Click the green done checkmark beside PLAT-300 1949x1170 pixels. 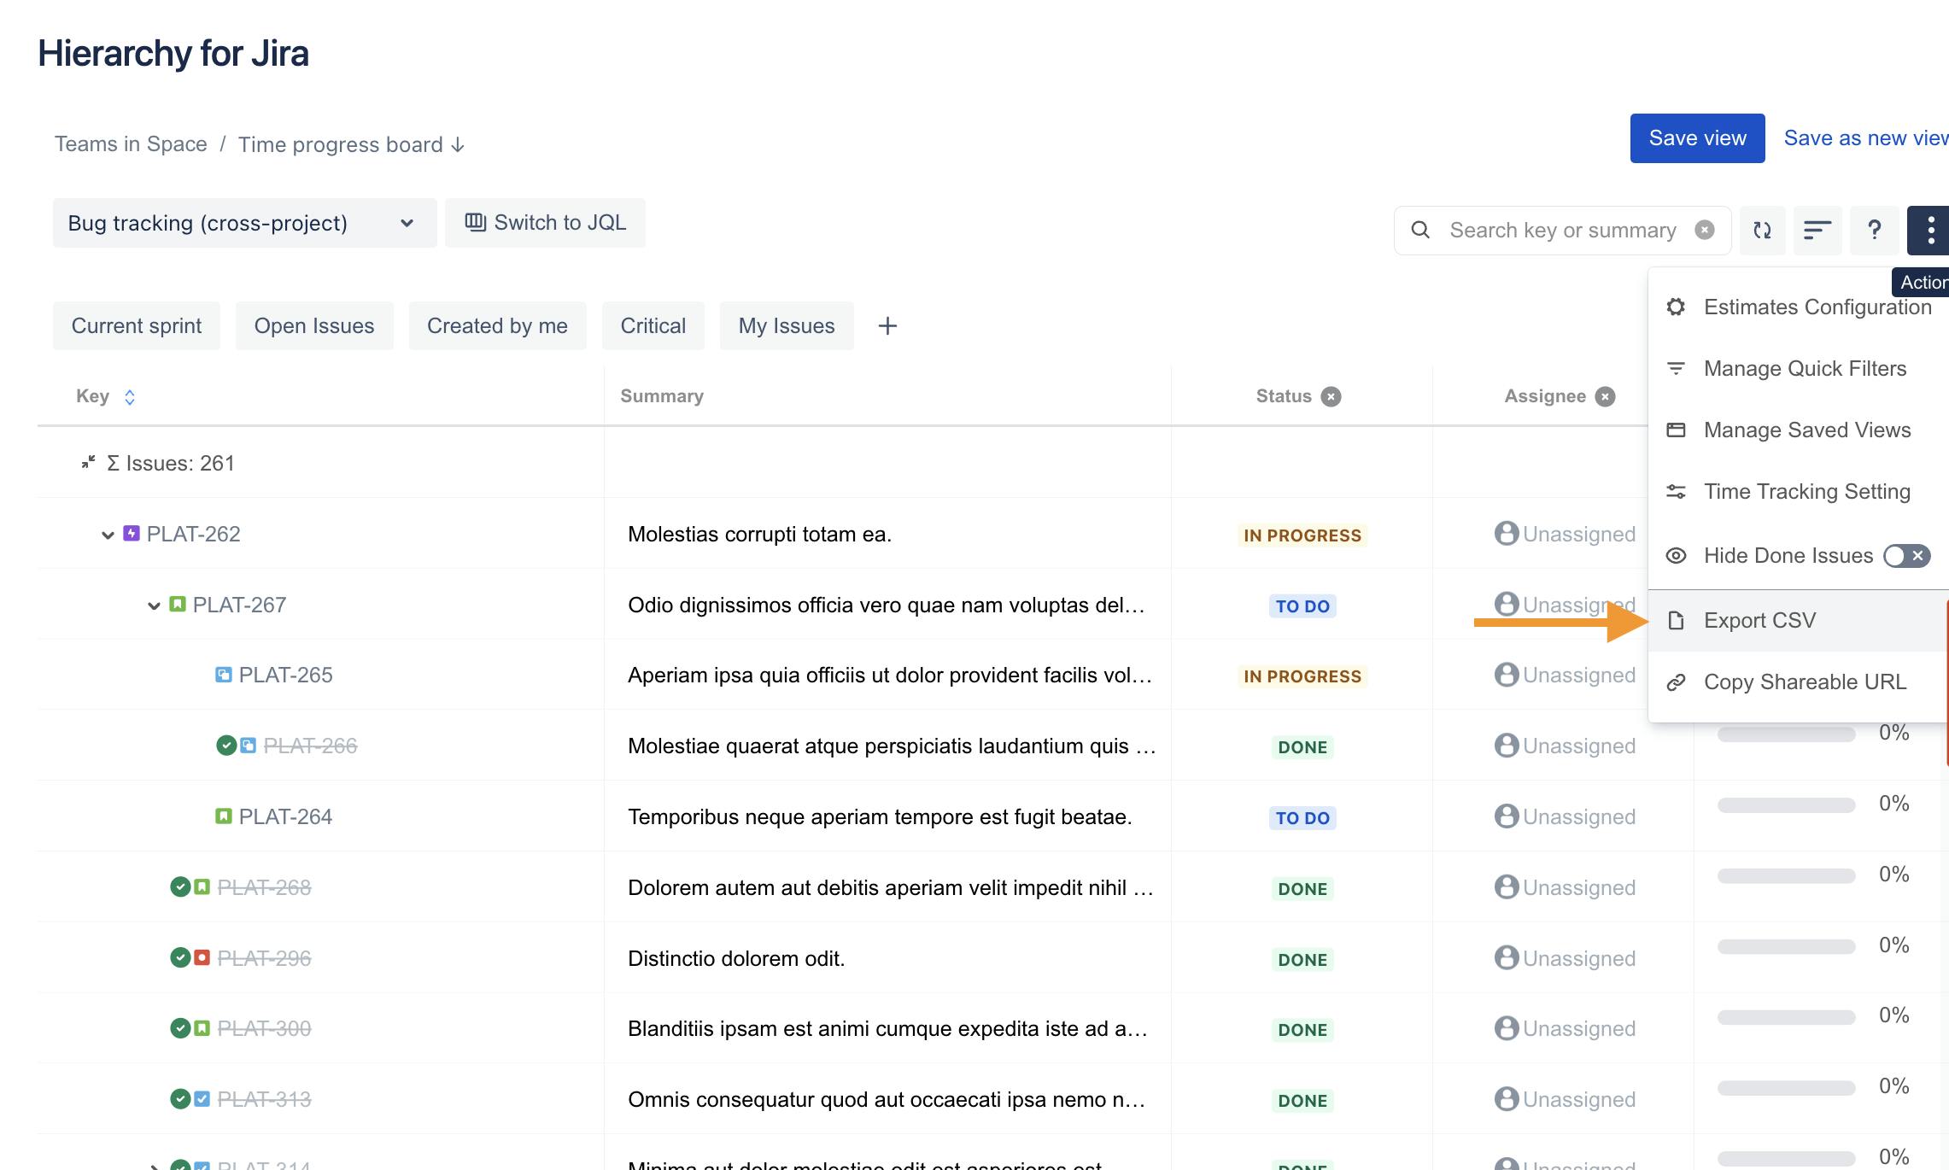pos(180,1028)
